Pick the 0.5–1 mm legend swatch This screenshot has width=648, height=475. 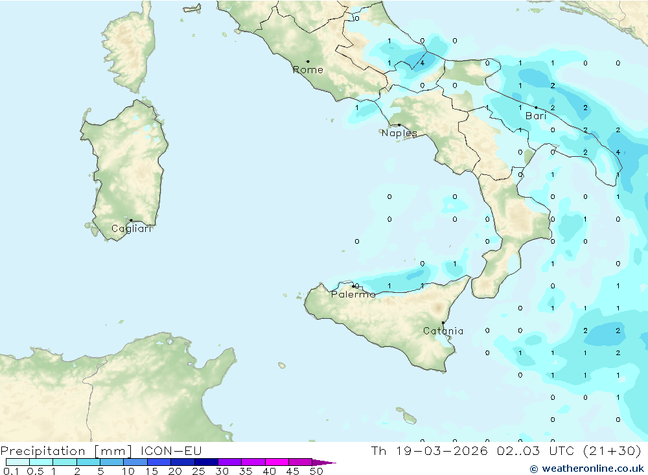pyautogui.click(x=41, y=462)
